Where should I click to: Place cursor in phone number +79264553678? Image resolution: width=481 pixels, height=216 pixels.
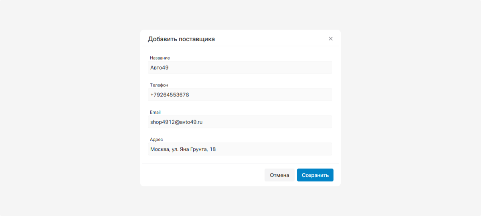(170, 95)
